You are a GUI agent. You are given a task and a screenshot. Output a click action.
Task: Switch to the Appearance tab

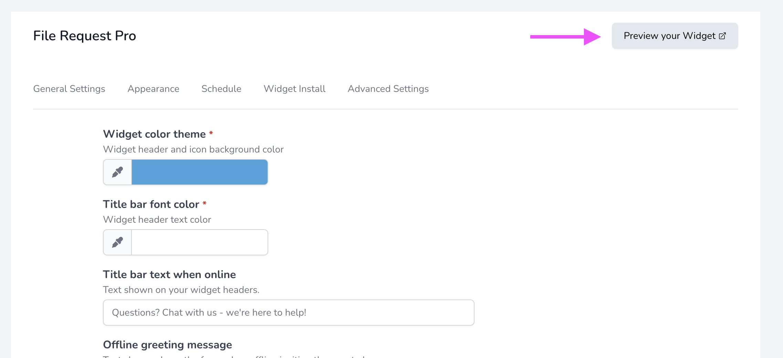point(153,89)
